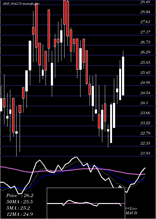
Task: Click the 24.54 price axis label
Action: coord(145,93)
